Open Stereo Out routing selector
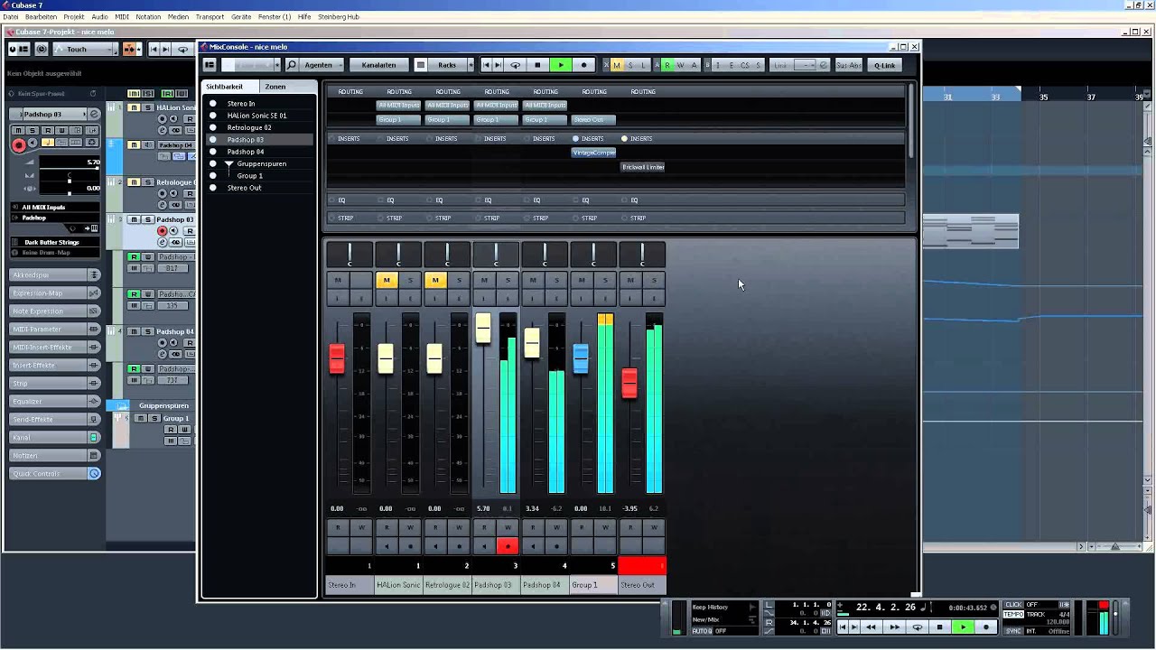 [x=593, y=119]
